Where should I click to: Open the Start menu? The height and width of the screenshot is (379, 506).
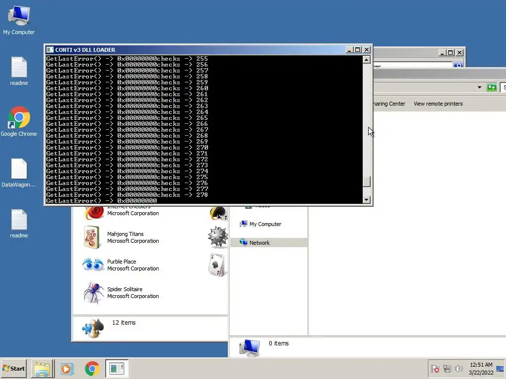13,368
